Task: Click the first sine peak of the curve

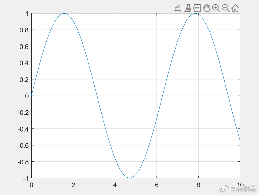Action: [x=64, y=14]
